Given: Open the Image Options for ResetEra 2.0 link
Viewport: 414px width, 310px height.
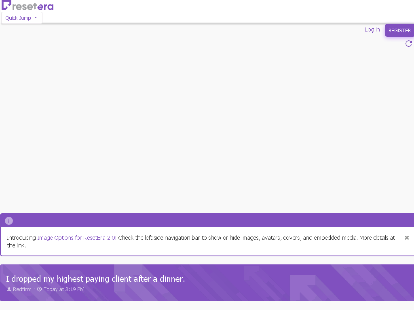Looking at the screenshot, I should click(x=77, y=238).
